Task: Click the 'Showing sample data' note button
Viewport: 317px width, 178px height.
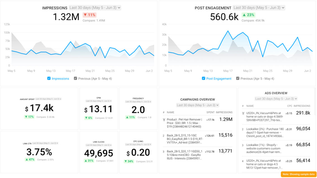Action: (298, 174)
